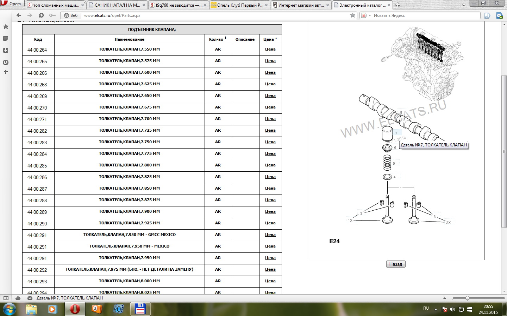Click the page vertical scrollbar

pos(504,151)
